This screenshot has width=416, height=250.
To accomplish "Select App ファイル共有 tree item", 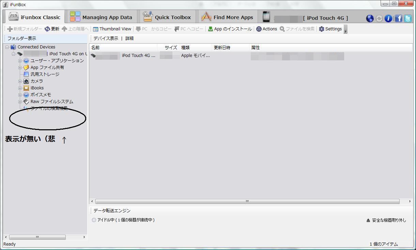I will pyautogui.click(x=47, y=68).
